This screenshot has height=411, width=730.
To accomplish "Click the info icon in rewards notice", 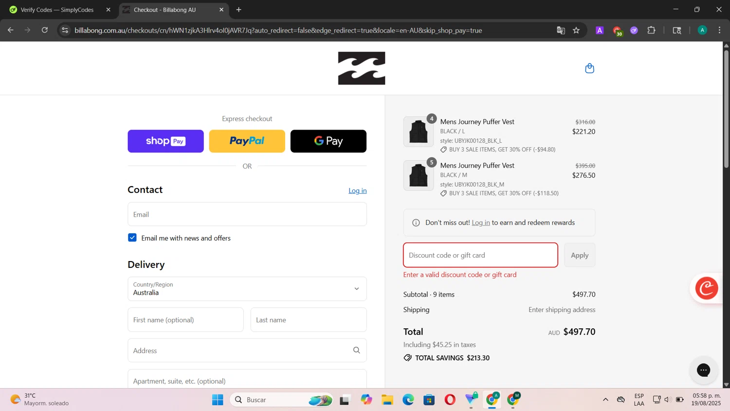I will (416, 223).
